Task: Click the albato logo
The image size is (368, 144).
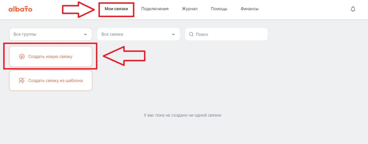Action: (20, 9)
